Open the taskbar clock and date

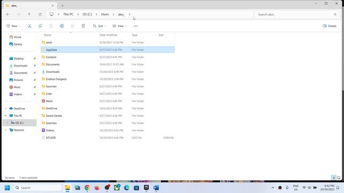click(327, 188)
